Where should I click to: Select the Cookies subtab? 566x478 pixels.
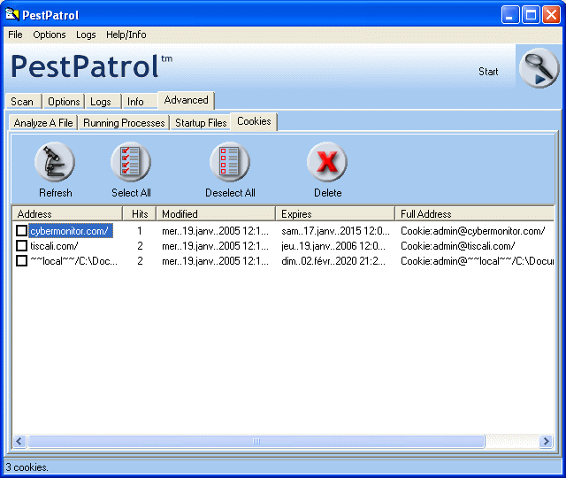pyautogui.click(x=254, y=121)
